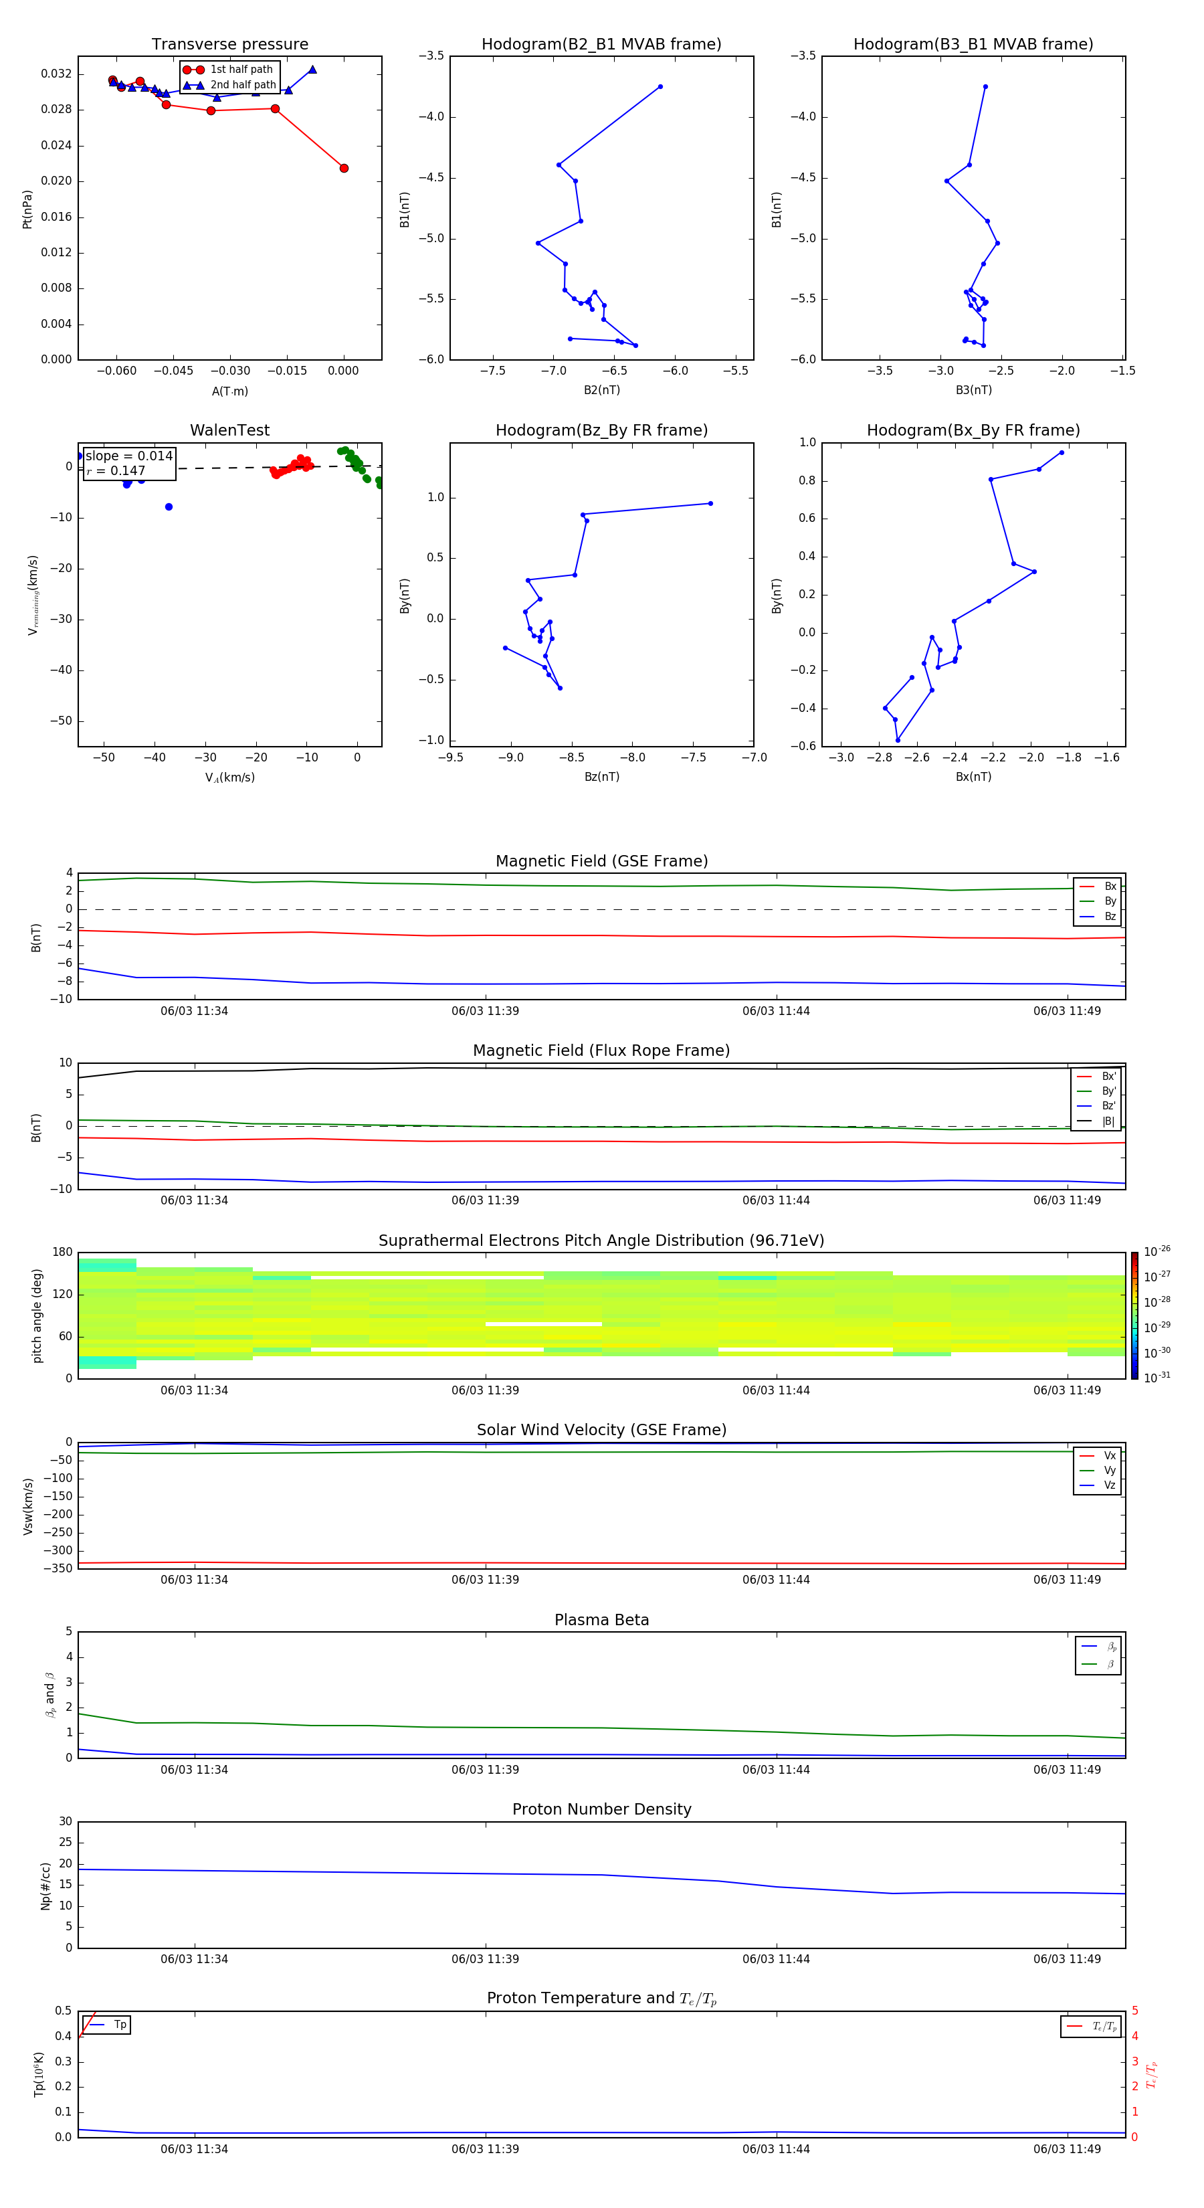Click the "pitch angle (deg)" y-axis label
Screen dimensions: 1204x2208
point(37,1315)
